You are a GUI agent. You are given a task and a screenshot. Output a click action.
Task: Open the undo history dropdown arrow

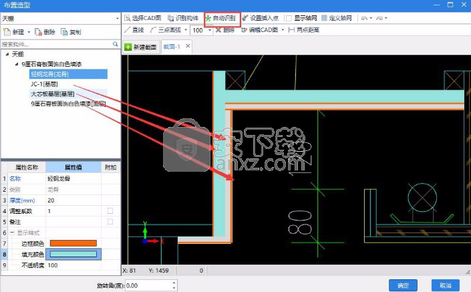(371, 18)
